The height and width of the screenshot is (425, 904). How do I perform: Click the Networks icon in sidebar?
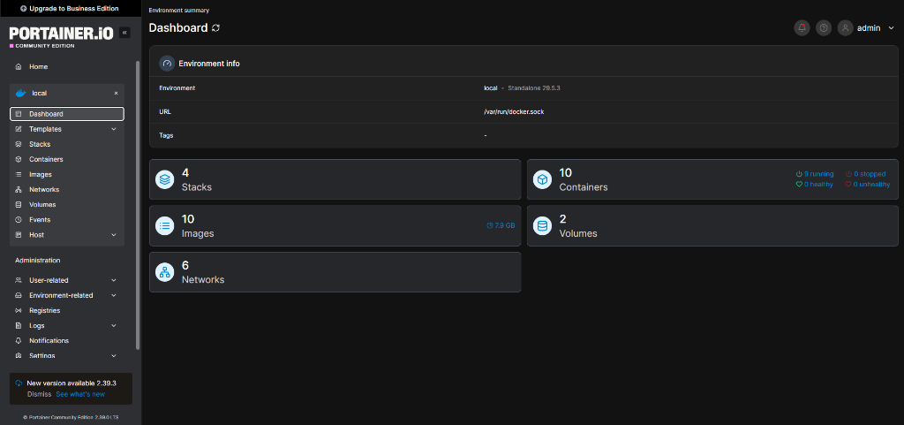[19, 190]
